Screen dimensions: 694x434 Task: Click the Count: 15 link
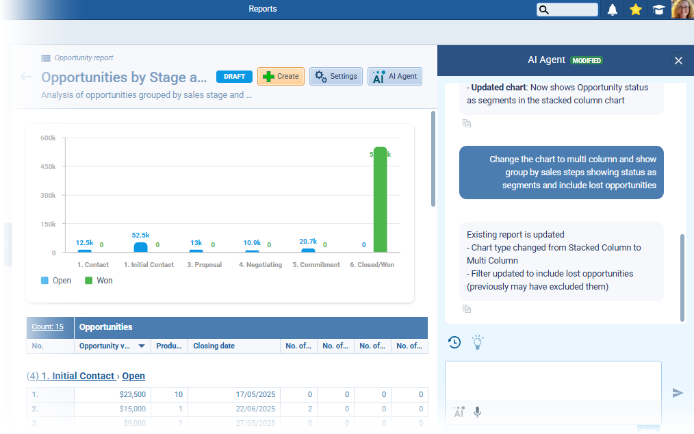pos(48,327)
